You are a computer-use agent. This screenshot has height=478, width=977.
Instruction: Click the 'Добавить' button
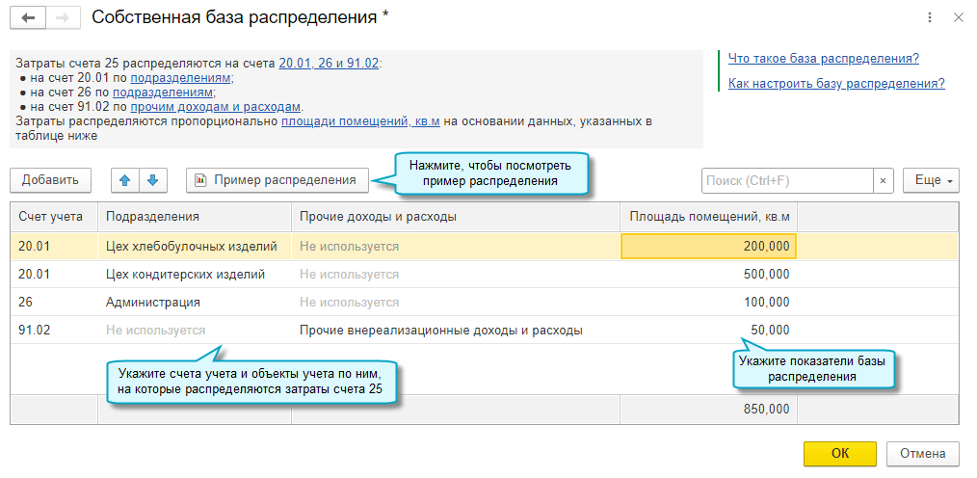[x=50, y=179]
